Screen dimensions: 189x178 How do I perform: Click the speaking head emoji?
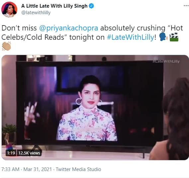[163, 37]
